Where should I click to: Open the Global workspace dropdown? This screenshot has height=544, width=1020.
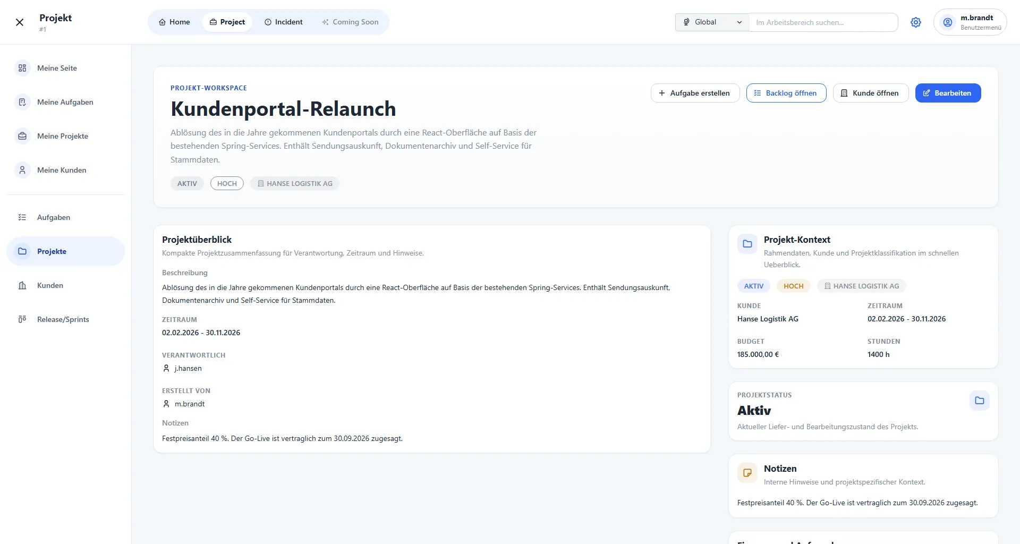click(712, 22)
